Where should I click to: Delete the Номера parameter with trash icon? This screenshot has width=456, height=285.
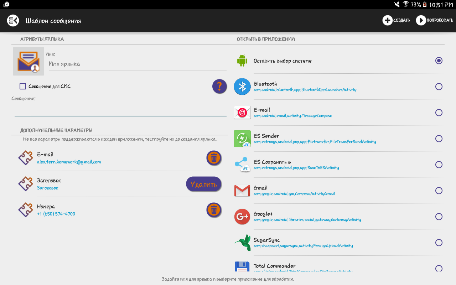(214, 210)
